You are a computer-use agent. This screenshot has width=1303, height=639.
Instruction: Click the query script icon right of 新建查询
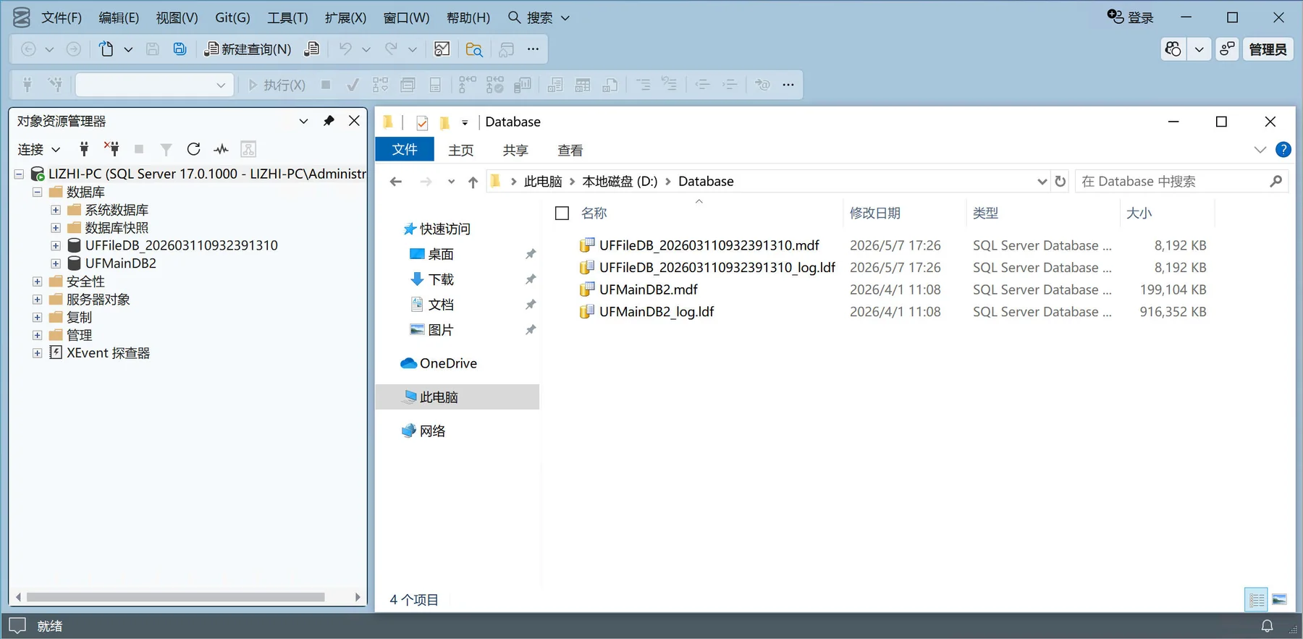pyautogui.click(x=311, y=49)
